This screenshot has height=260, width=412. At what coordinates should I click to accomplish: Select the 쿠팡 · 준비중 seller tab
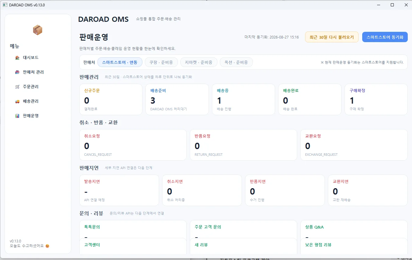(x=161, y=62)
